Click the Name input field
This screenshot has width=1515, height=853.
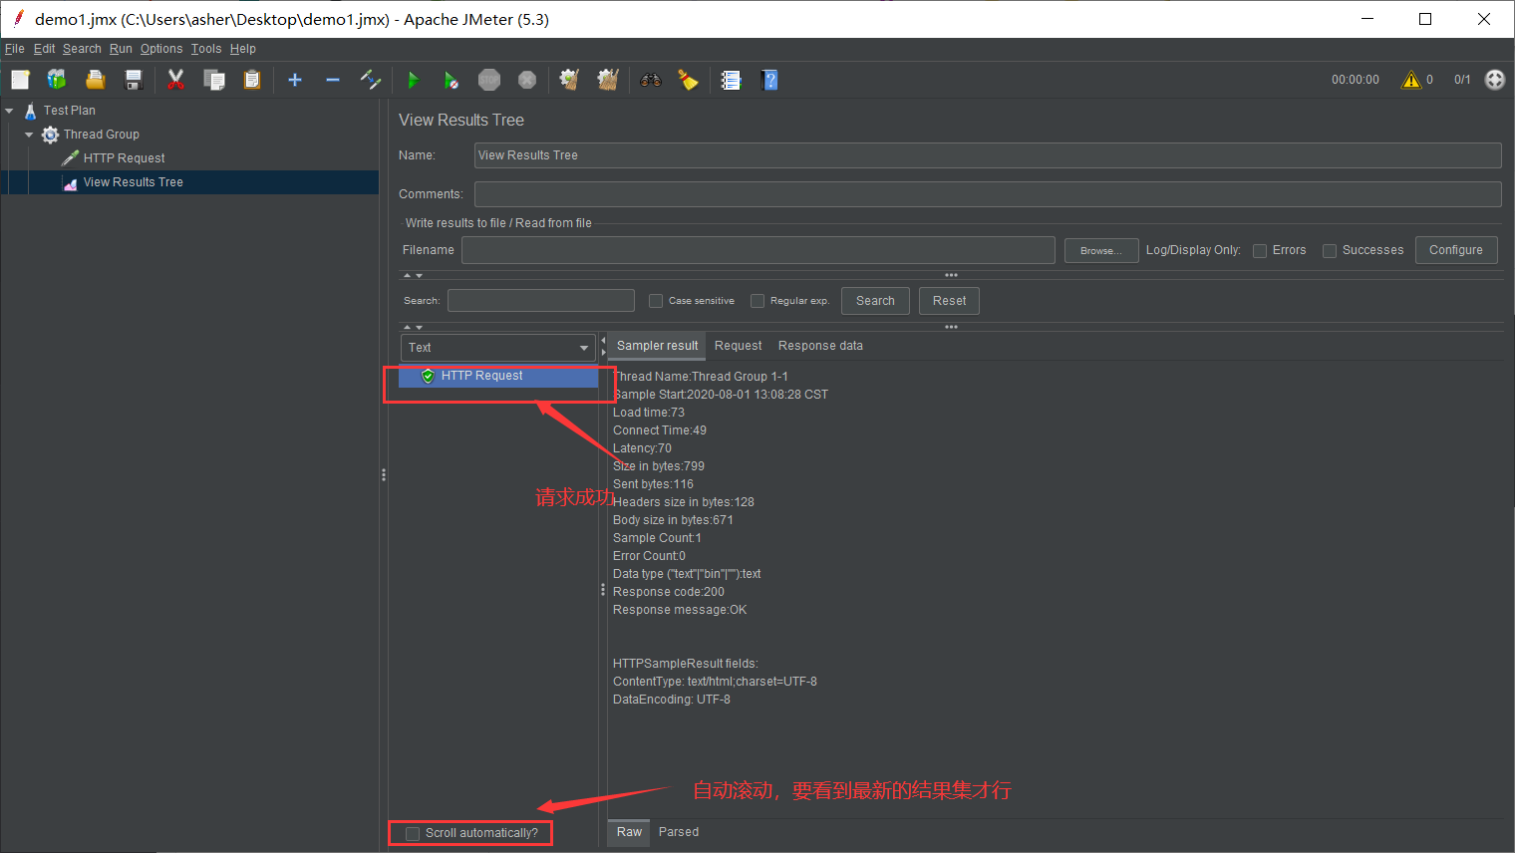coord(988,155)
